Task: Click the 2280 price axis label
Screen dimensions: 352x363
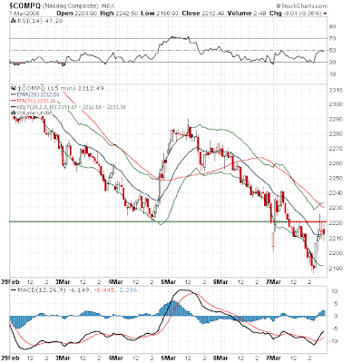Action: [336, 134]
